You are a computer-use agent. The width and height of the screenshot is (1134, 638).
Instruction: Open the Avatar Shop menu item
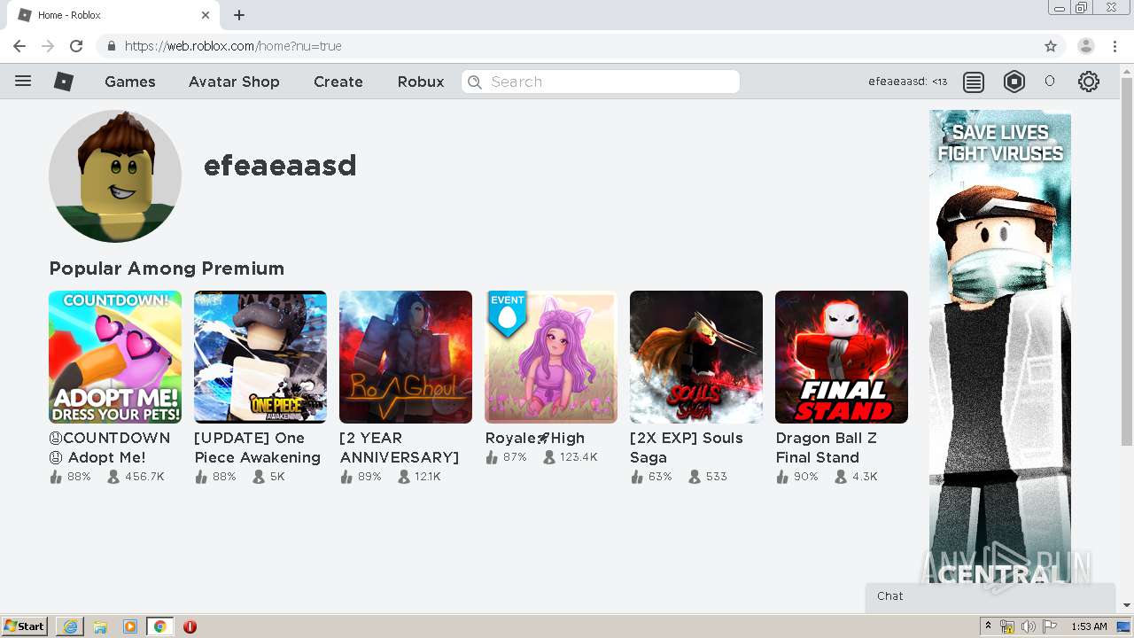(x=234, y=82)
